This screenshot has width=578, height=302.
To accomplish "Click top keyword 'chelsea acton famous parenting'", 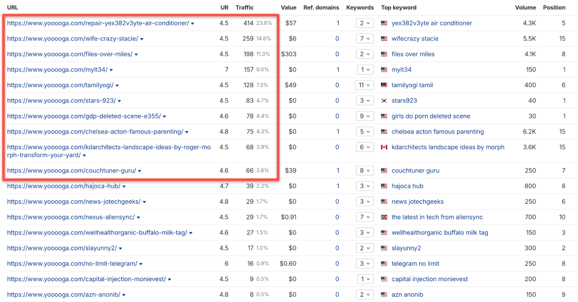I will (438, 132).
